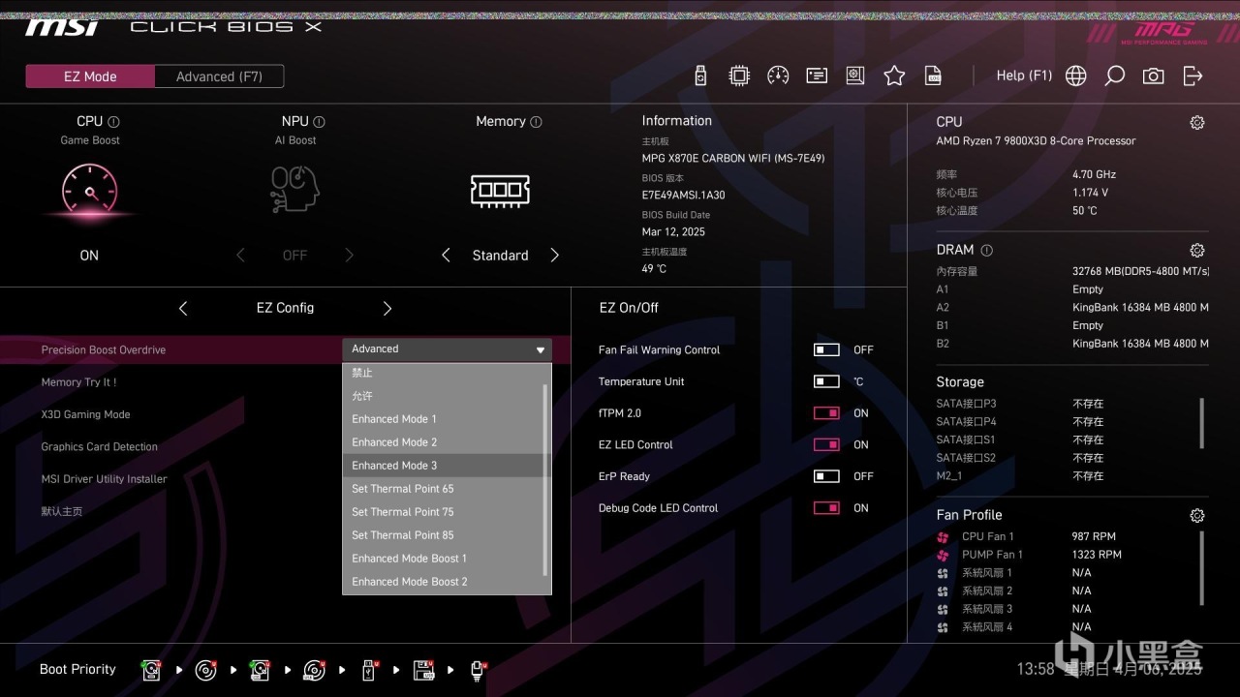
Task: Select the USB floppy boot device icon
Action: click(423, 670)
